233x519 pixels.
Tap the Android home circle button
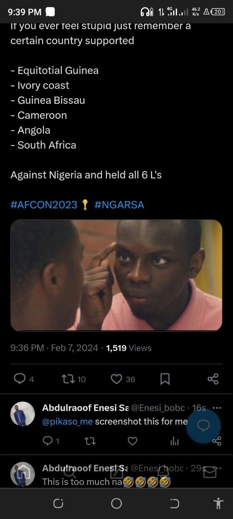point(116,504)
